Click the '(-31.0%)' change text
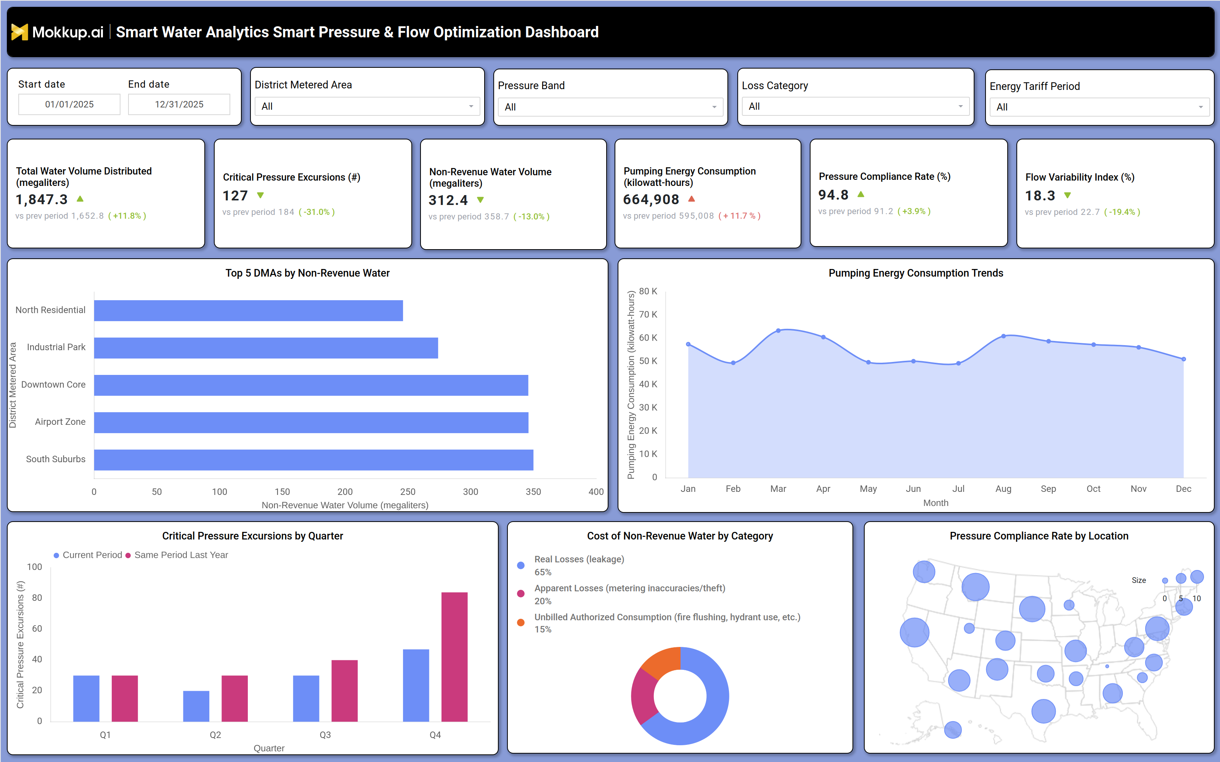Screen dimensions: 1220x762 pyautogui.click(x=316, y=212)
